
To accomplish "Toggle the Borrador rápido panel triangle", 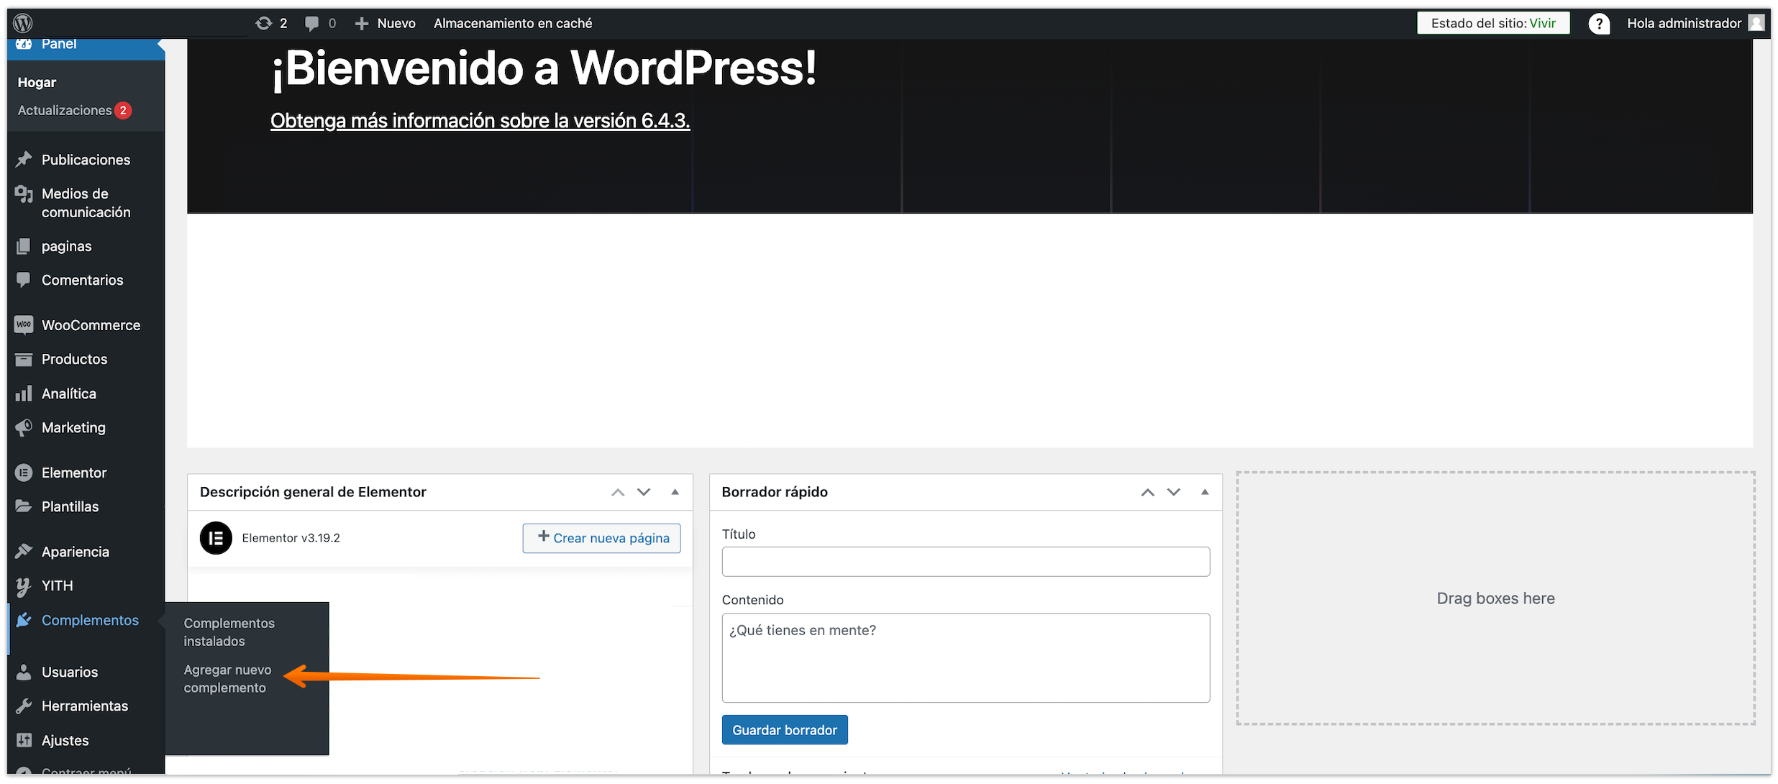I will [1205, 492].
